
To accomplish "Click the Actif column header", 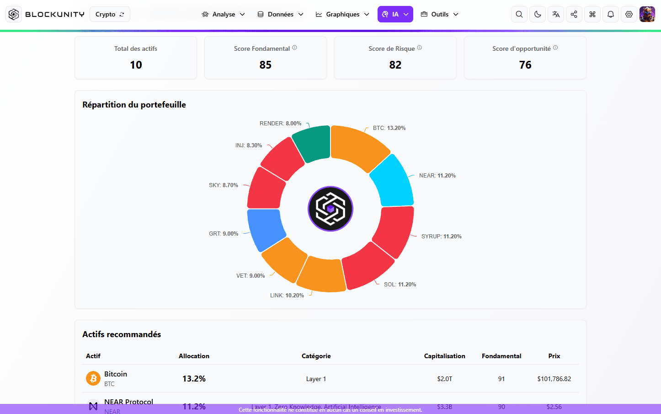I will point(93,356).
